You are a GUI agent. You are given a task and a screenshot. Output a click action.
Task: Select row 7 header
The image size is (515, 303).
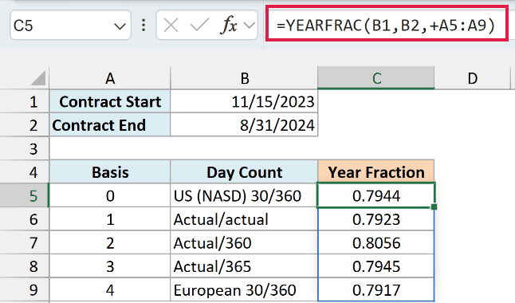[x=25, y=242]
